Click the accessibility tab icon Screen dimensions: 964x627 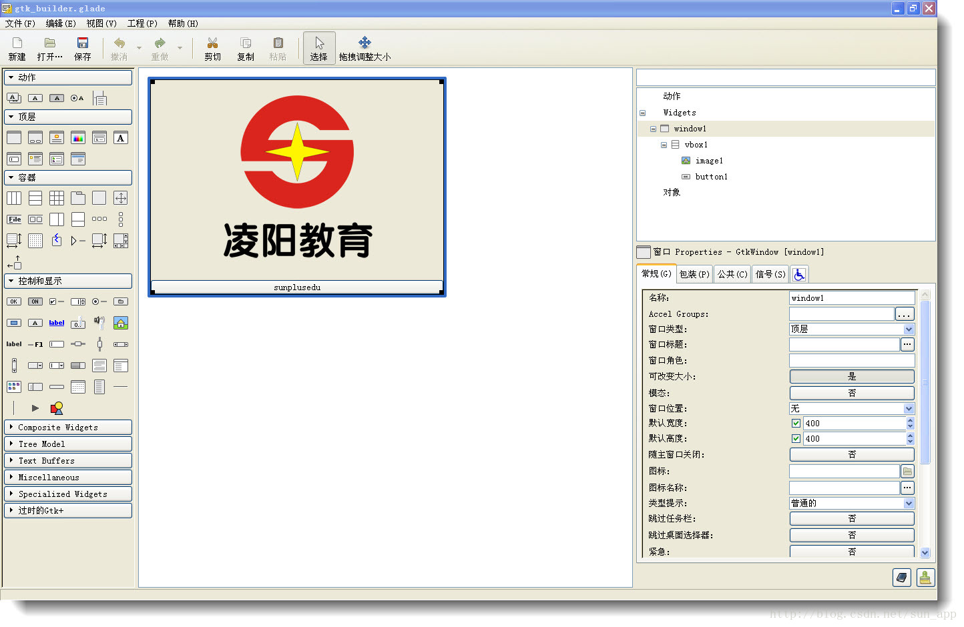click(799, 274)
